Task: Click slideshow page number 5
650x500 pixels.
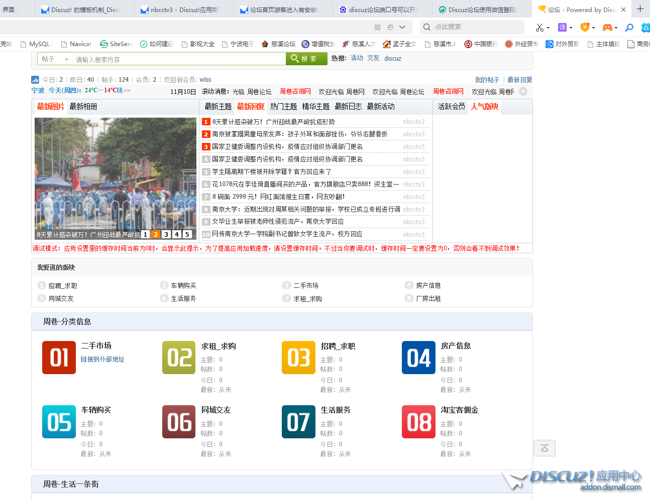Action: point(187,234)
